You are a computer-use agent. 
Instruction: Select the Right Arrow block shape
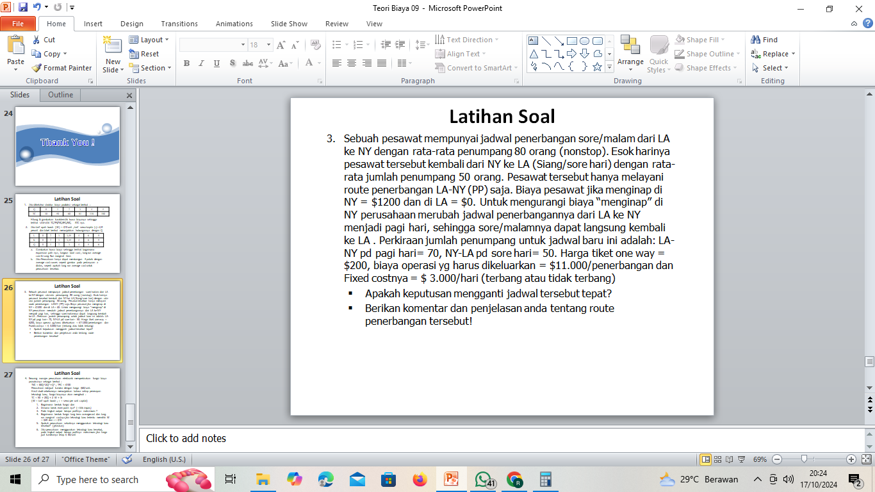pos(571,53)
